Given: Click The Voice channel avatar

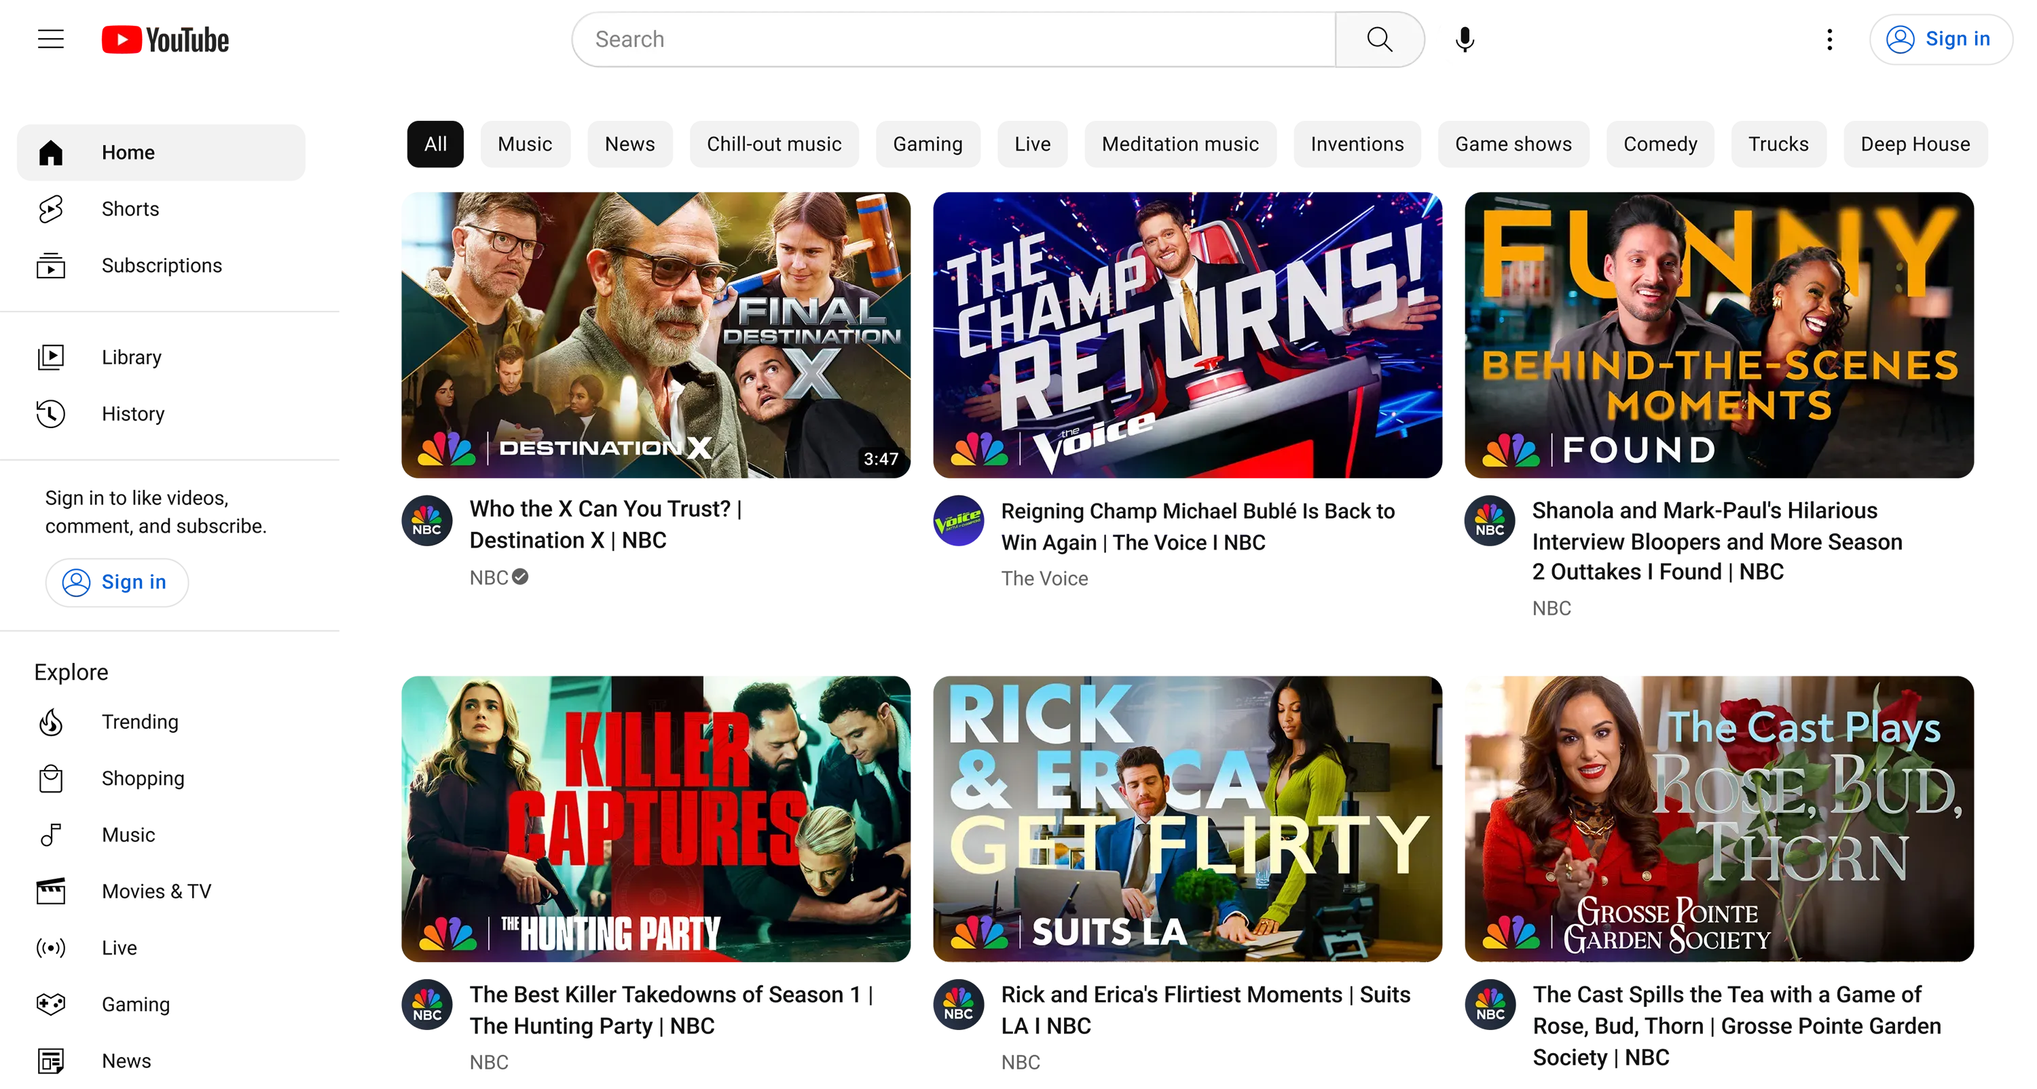Looking at the screenshot, I should coord(958,521).
